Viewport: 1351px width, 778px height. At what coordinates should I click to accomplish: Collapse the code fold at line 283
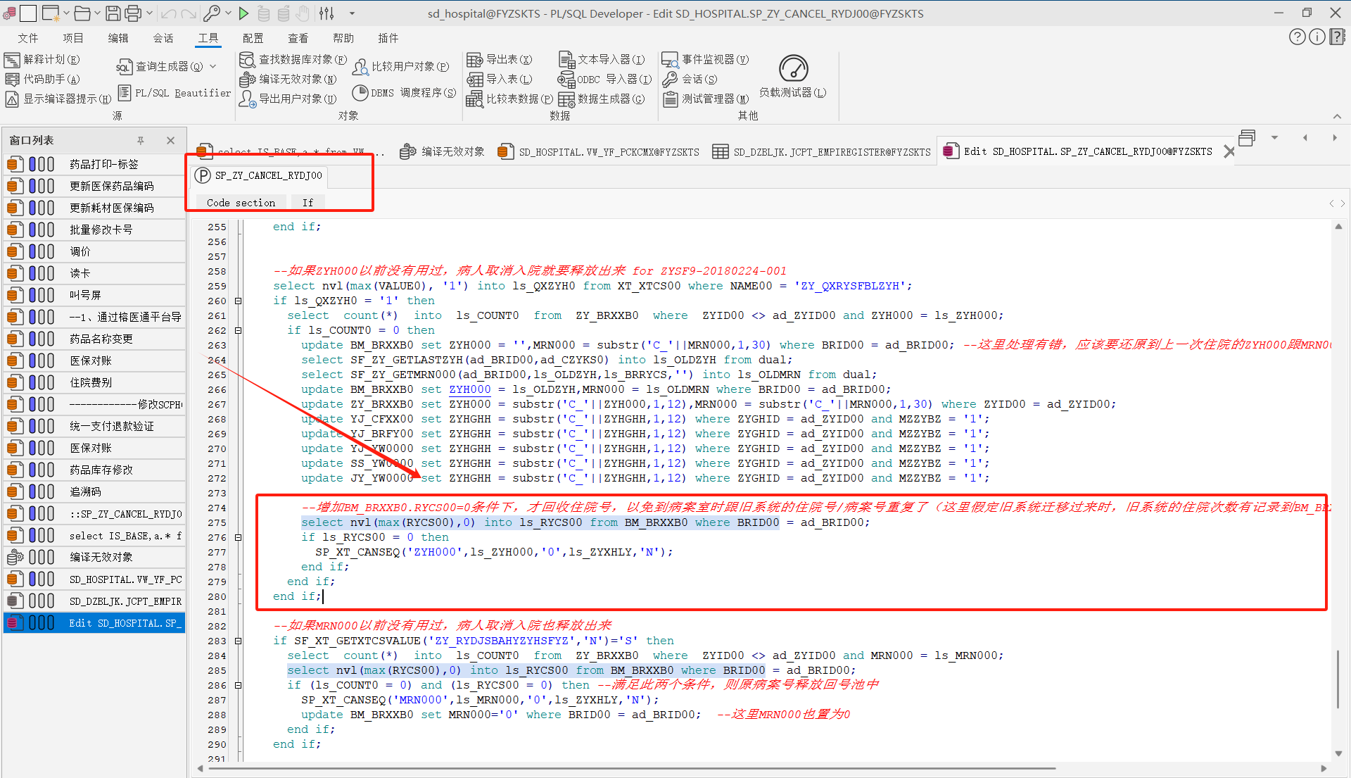point(238,641)
